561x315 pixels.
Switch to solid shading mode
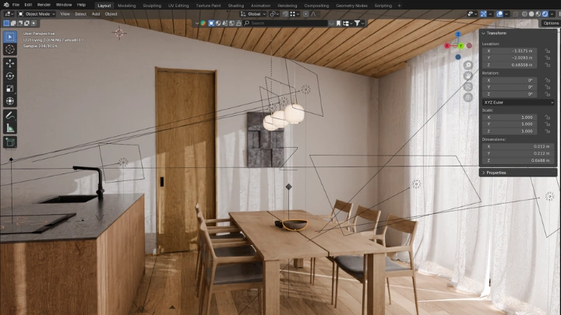point(531,14)
